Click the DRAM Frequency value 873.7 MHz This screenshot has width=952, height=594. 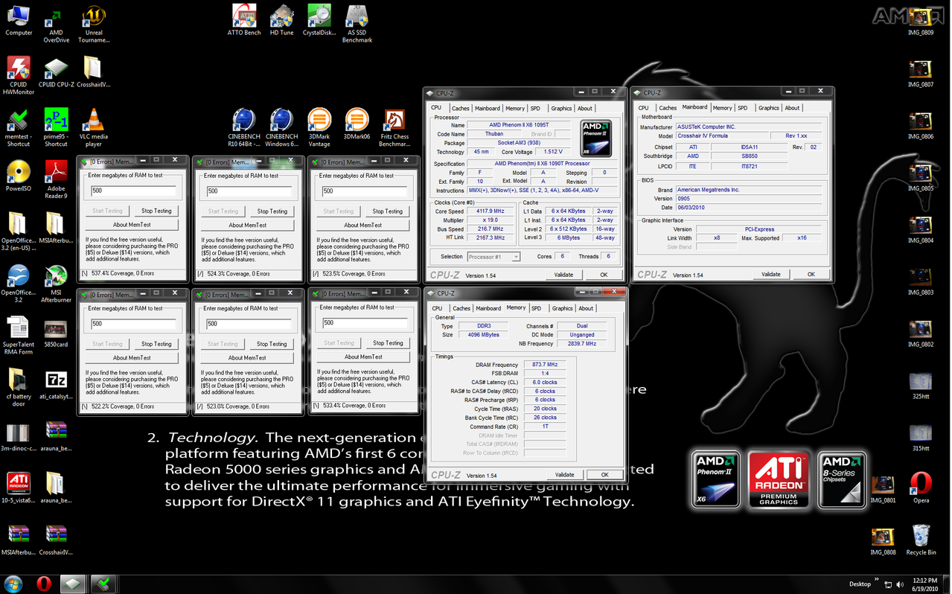[x=546, y=365]
